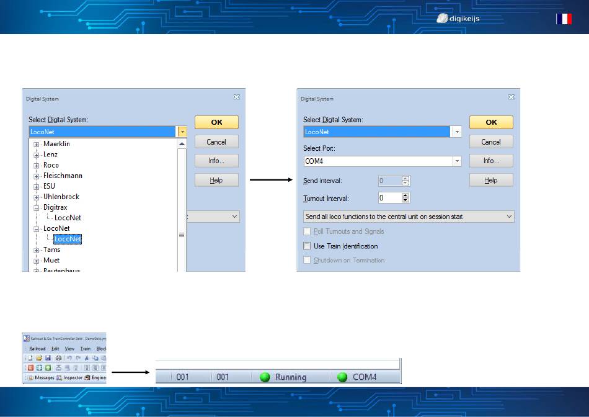Screen dimensions: 589x417
Task: Click the Inspector toolbar icon
Action: click(59, 377)
